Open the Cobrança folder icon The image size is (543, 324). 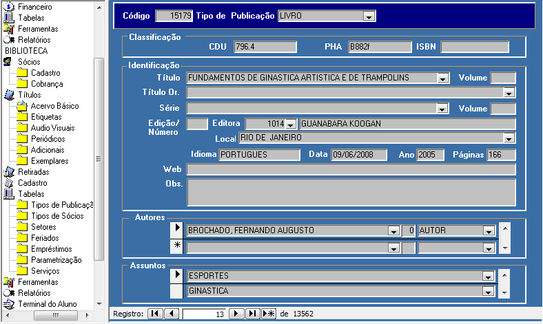(x=22, y=84)
